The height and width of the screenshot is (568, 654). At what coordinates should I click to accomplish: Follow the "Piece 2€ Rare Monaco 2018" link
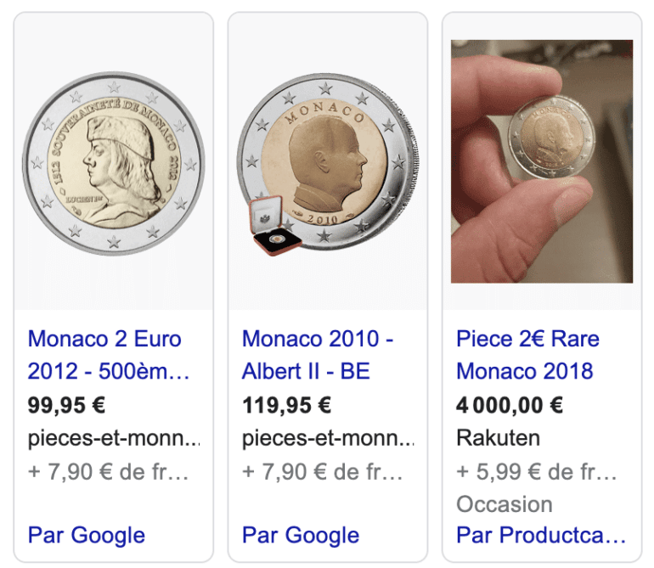(x=527, y=355)
